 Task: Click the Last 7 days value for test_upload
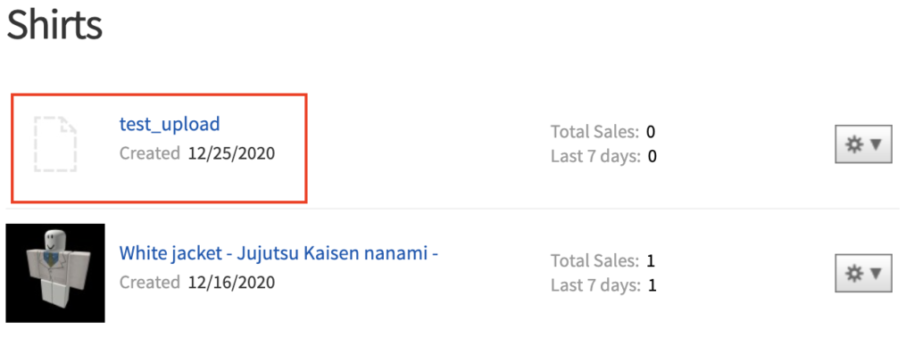point(652,157)
